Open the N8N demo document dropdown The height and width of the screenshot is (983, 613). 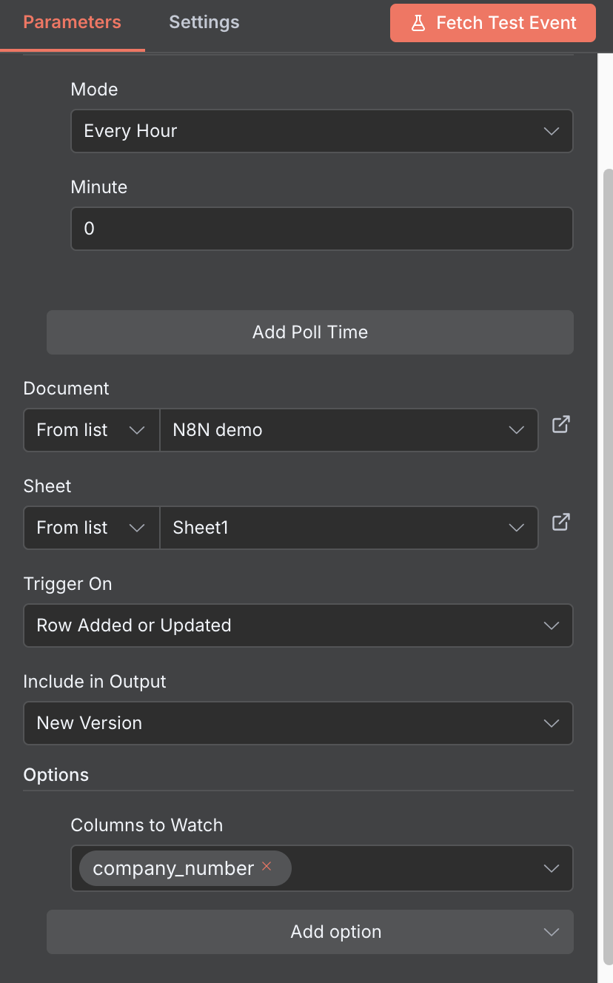[x=348, y=430]
